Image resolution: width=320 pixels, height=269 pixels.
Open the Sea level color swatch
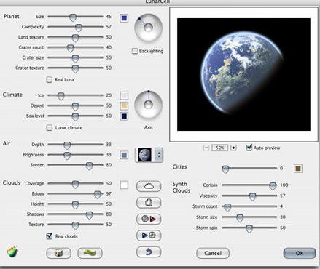[124, 116]
